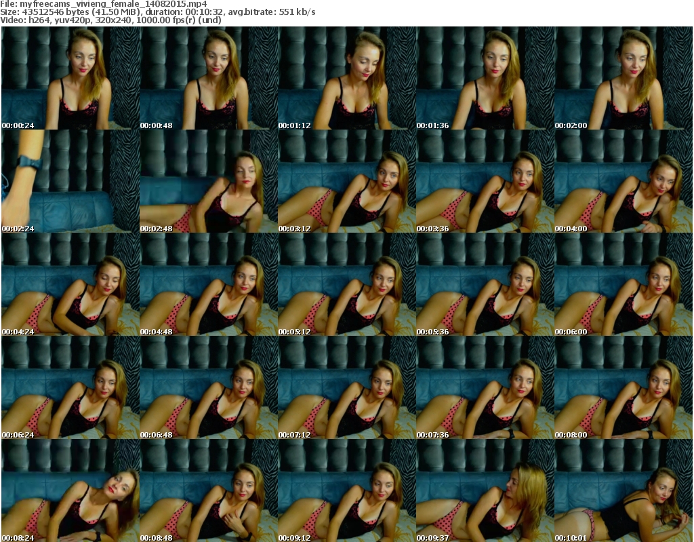The width and height of the screenshot is (694, 542).
Task: Open the frame stamped 00:07:36
Action: (485, 387)
